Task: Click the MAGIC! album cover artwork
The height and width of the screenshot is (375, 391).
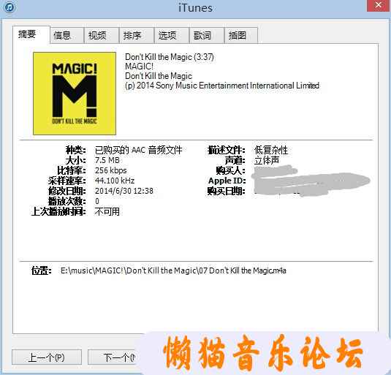Action: pos(75,94)
